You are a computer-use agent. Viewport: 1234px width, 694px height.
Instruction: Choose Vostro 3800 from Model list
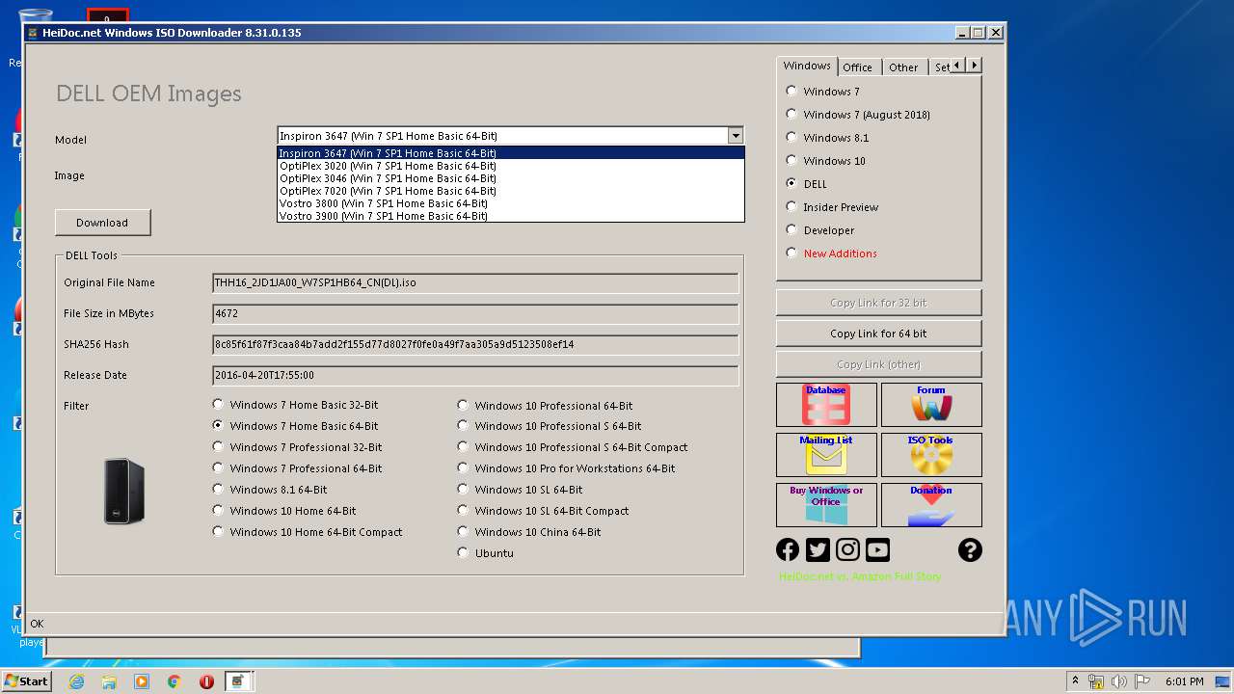click(511, 203)
